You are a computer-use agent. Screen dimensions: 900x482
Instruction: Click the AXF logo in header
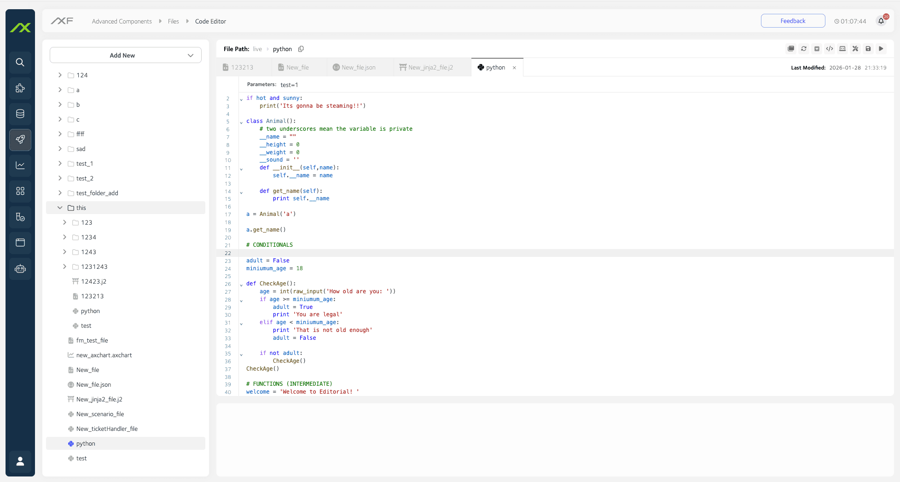(x=62, y=21)
